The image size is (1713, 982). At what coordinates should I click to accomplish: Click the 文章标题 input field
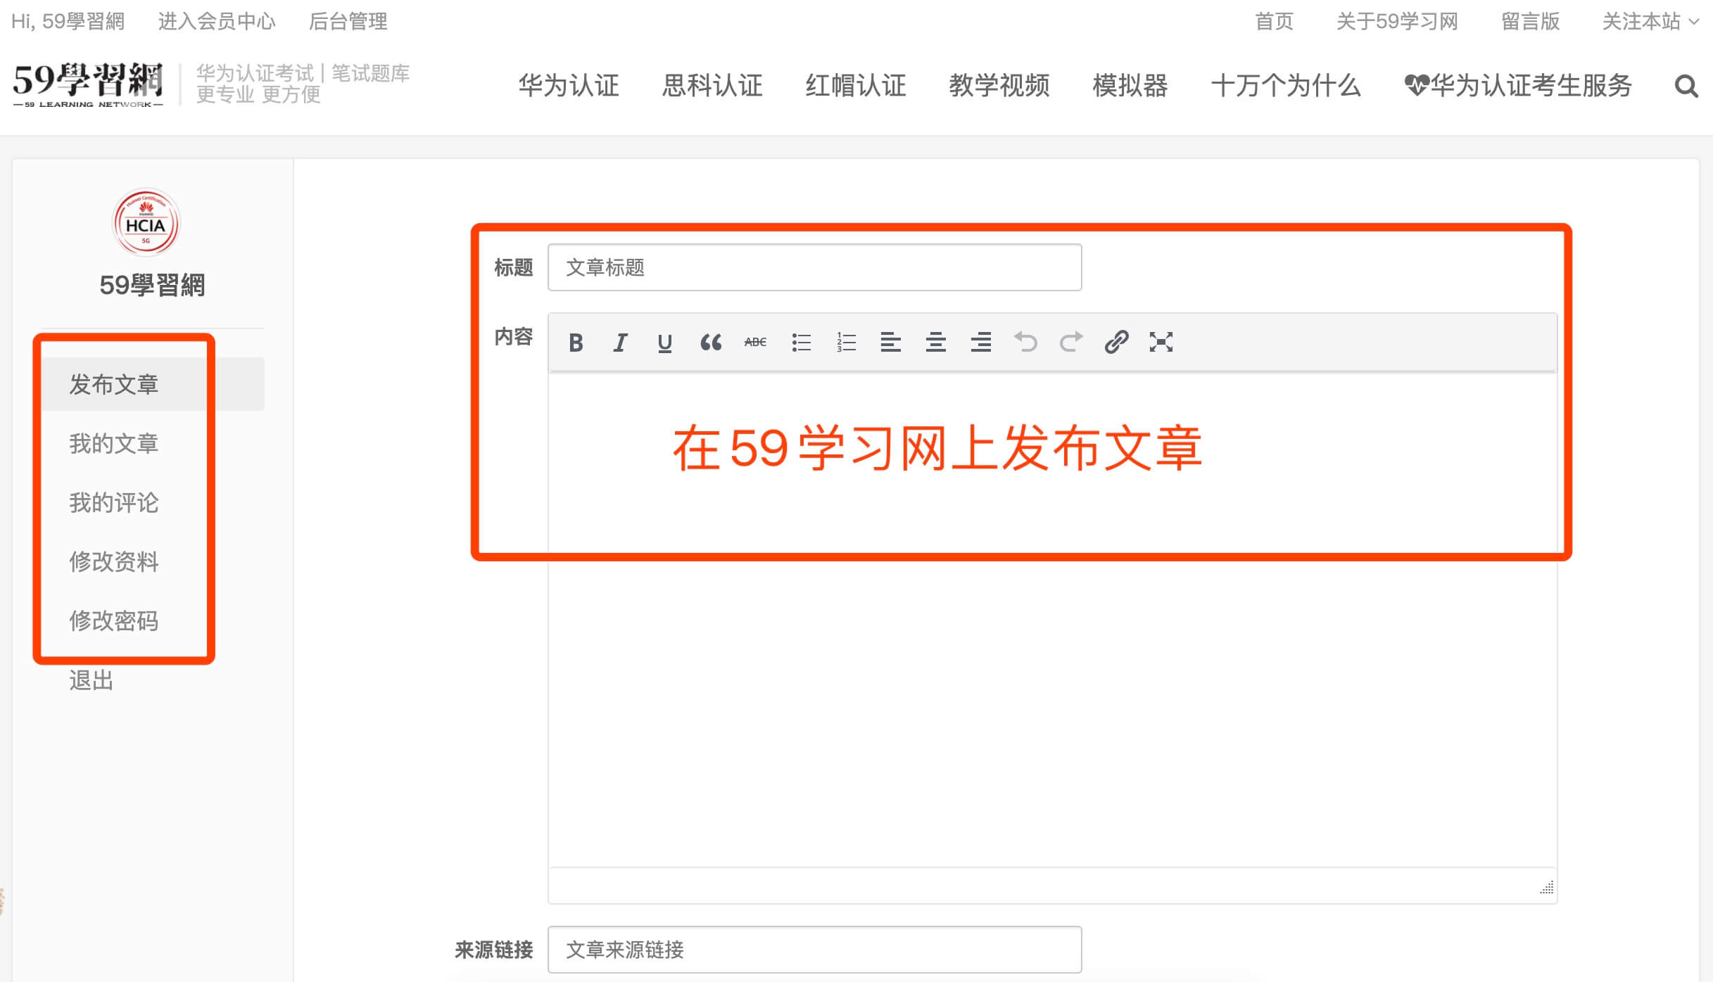click(x=814, y=267)
